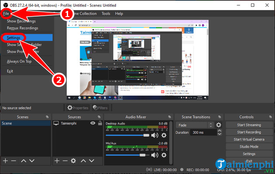Pop out the Controls dock icon
The image size is (275, 174).
pos(270,117)
